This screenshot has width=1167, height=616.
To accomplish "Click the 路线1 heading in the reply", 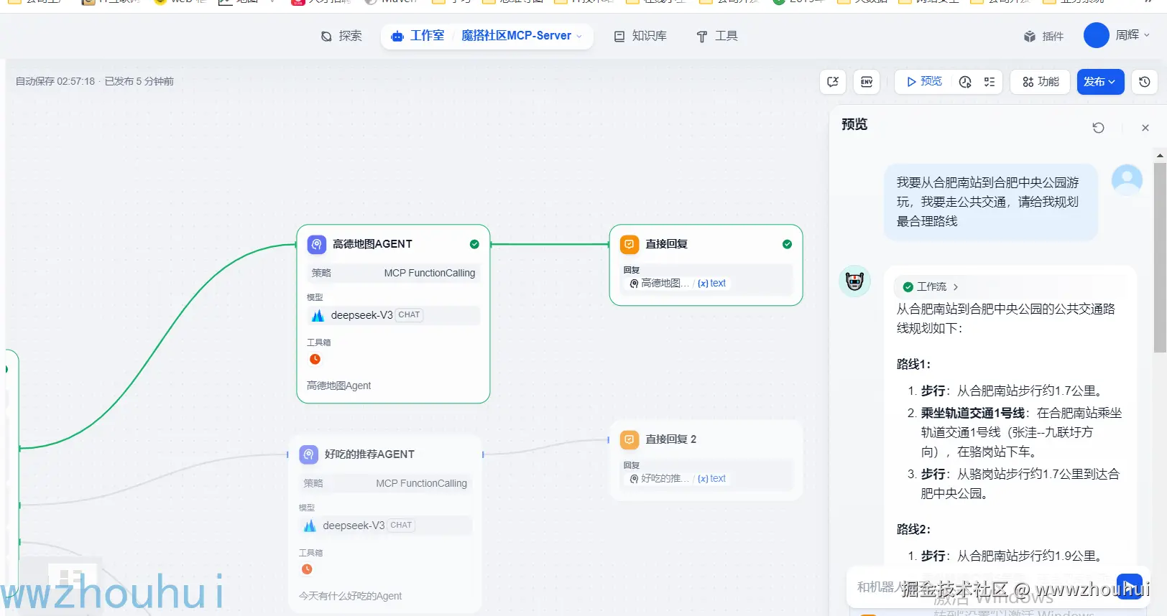I will (x=913, y=364).
